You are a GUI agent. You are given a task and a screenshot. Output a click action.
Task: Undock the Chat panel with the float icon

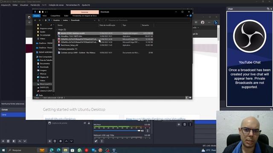pos(268,9)
